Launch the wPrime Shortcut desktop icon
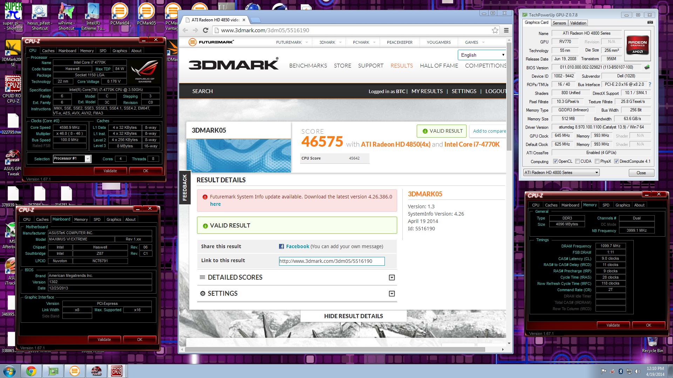Viewport: 673px width, 378px height. 66,16
